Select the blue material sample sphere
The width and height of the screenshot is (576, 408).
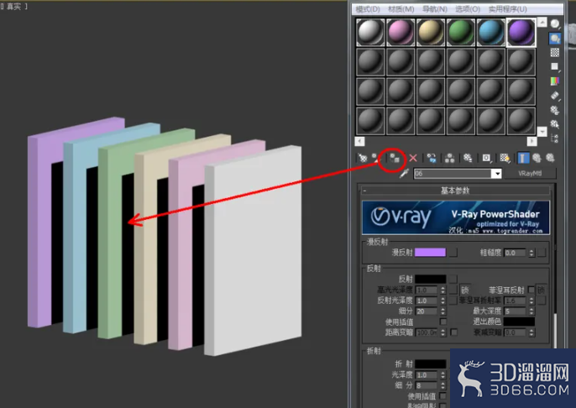[490, 32]
